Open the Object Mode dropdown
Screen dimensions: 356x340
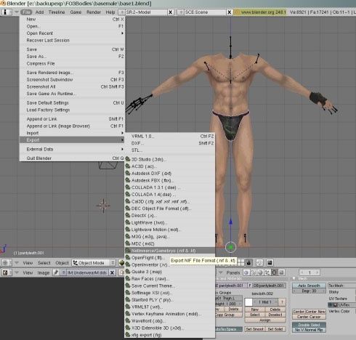[94, 263]
